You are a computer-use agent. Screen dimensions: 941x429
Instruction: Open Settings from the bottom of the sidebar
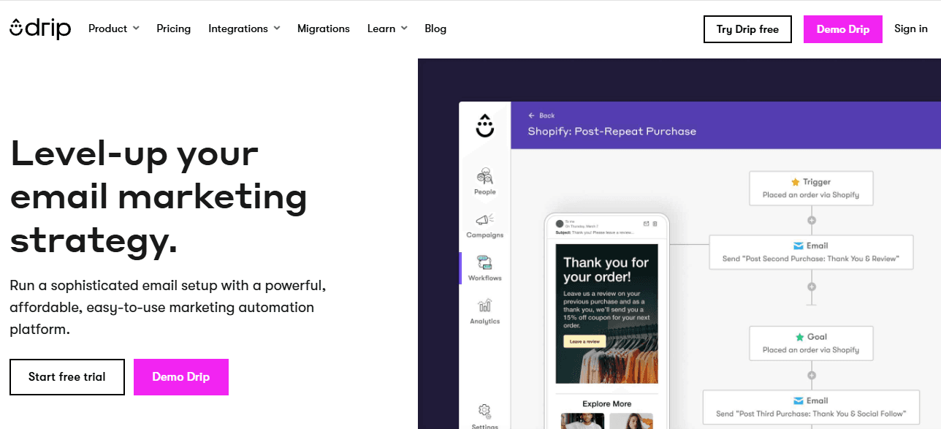[x=484, y=413]
